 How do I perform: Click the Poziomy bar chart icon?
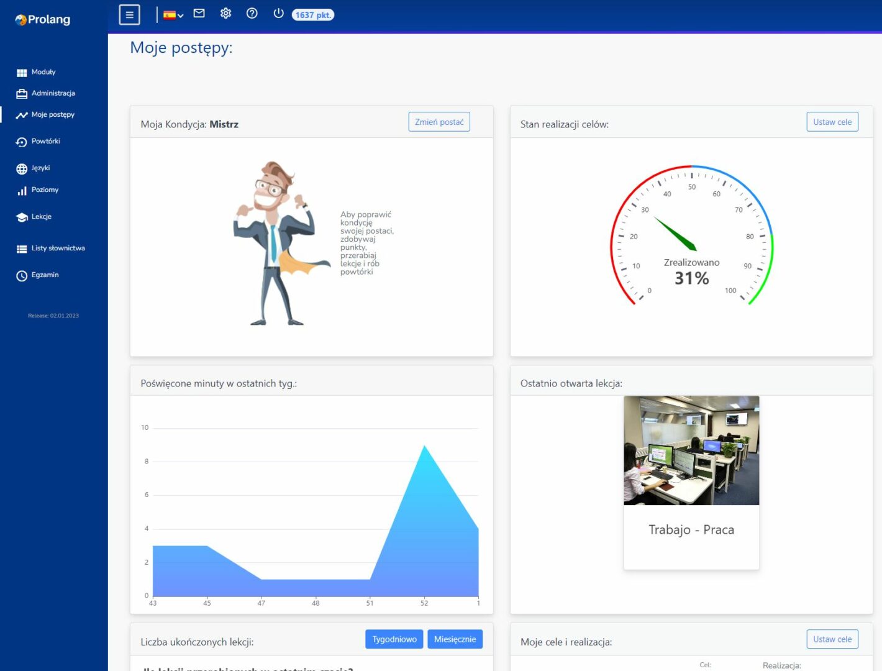coord(22,191)
